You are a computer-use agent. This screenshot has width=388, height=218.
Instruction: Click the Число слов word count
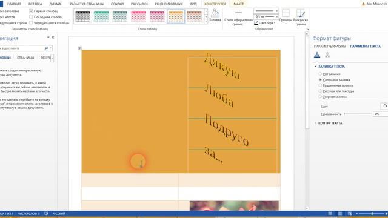pyautogui.click(x=28, y=213)
